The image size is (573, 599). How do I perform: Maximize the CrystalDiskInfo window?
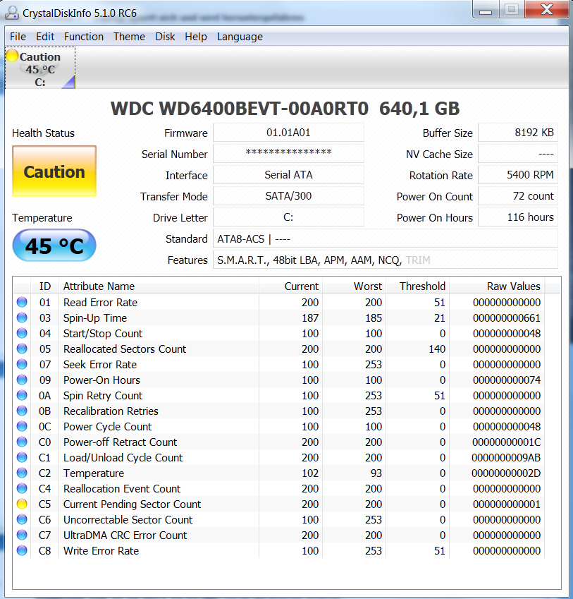pyautogui.click(x=512, y=10)
